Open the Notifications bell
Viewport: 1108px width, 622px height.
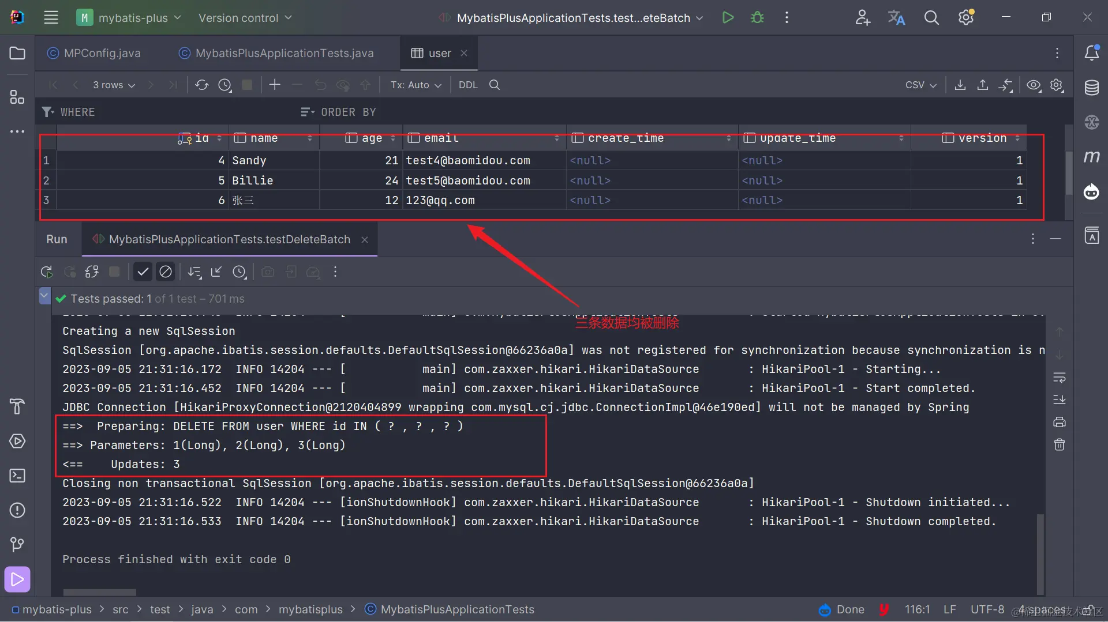pos(1091,53)
